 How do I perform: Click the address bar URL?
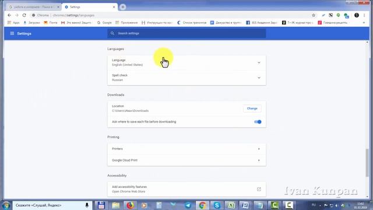pyautogui.click(x=73, y=15)
